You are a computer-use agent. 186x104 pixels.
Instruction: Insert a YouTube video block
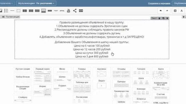(x=69, y=11)
